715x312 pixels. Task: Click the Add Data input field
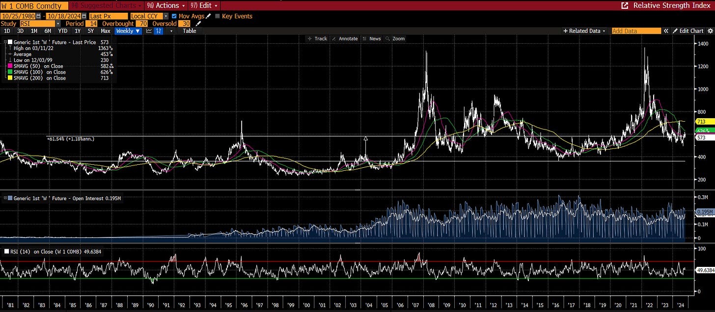click(636, 31)
